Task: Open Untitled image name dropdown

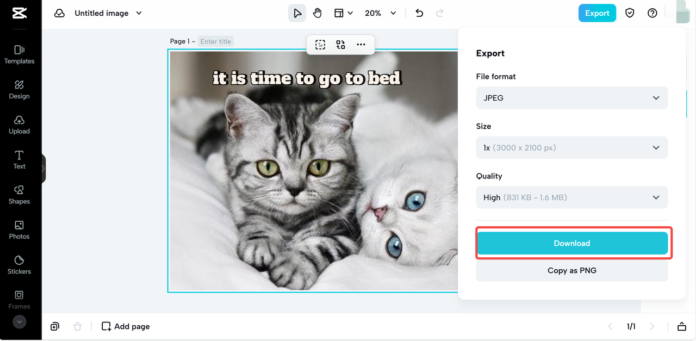Action: point(108,13)
